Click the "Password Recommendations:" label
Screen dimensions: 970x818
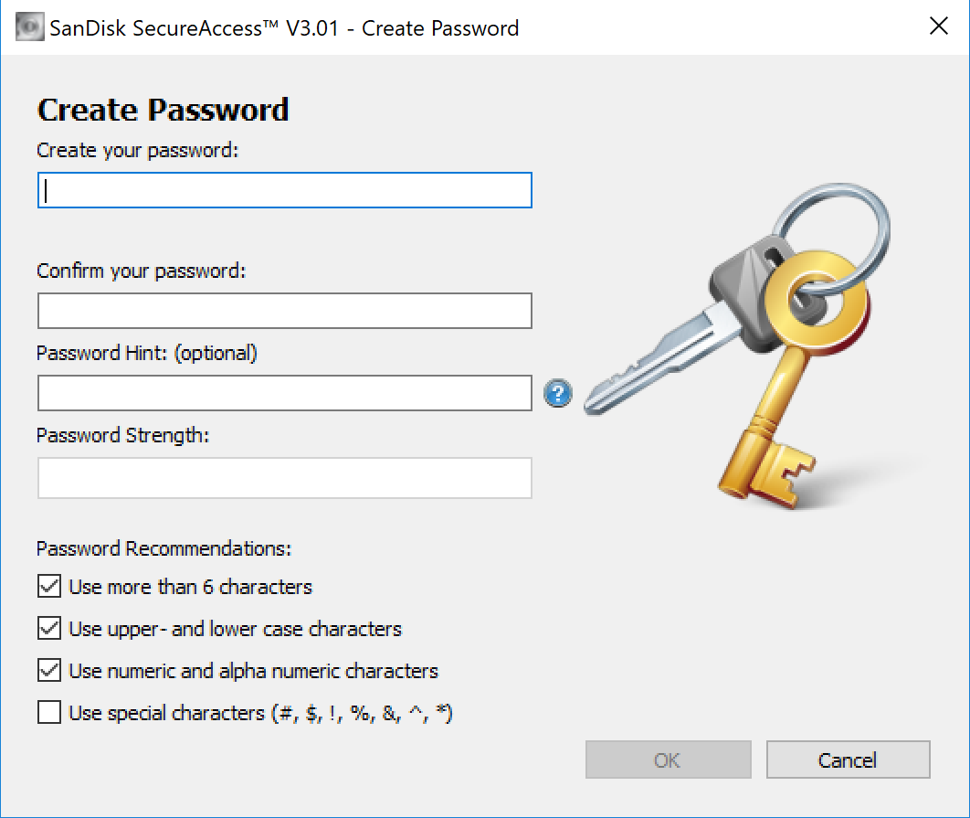(164, 548)
